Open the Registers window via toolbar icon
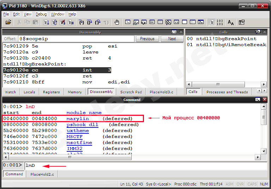 point(152,22)
